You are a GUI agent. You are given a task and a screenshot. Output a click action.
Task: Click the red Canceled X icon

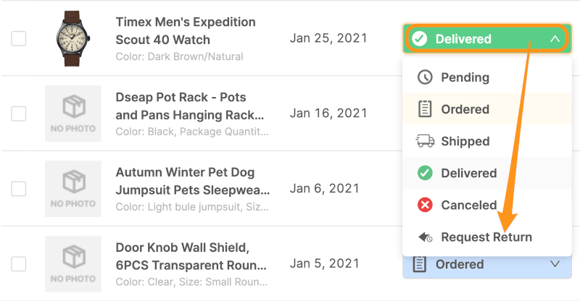point(425,205)
